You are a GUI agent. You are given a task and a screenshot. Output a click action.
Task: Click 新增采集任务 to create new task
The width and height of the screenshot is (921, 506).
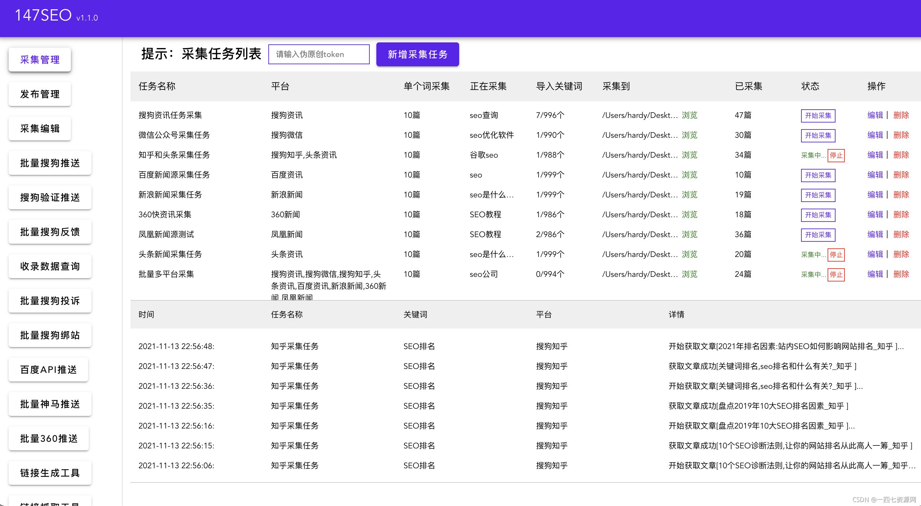pos(417,54)
